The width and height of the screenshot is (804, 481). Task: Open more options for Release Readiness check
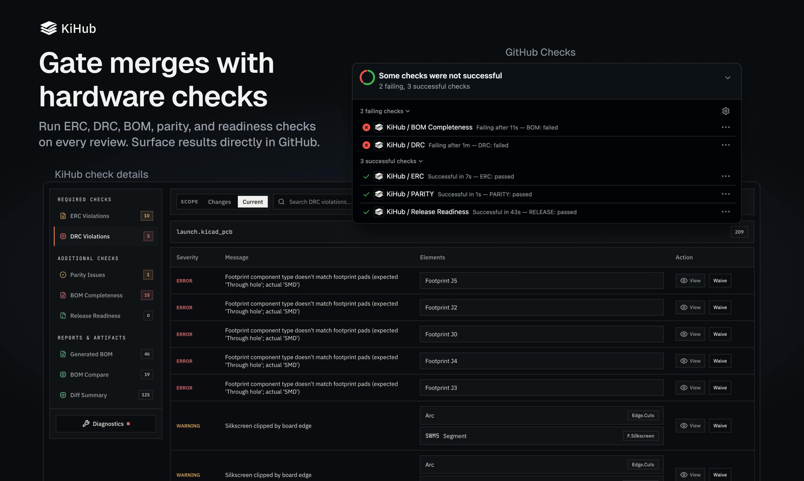725,212
